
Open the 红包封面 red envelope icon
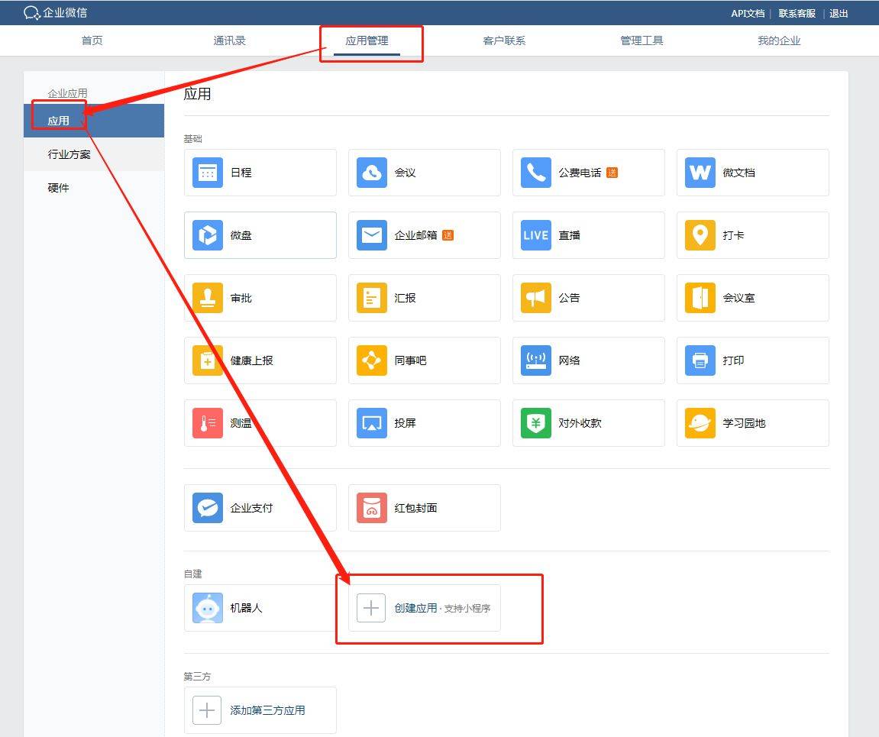click(372, 508)
